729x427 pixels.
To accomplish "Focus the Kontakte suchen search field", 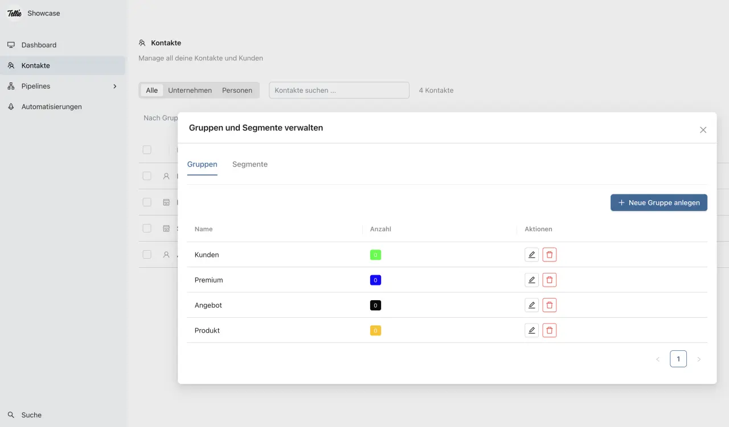I will pyautogui.click(x=339, y=90).
